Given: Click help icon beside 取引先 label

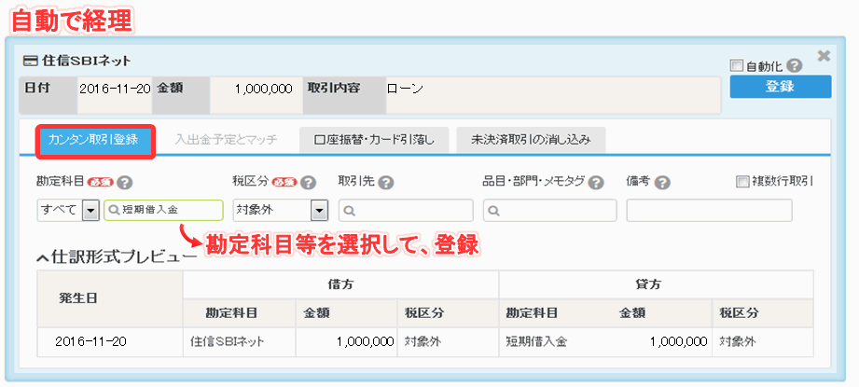Looking at the screenshot, I should tap(386, 182).
